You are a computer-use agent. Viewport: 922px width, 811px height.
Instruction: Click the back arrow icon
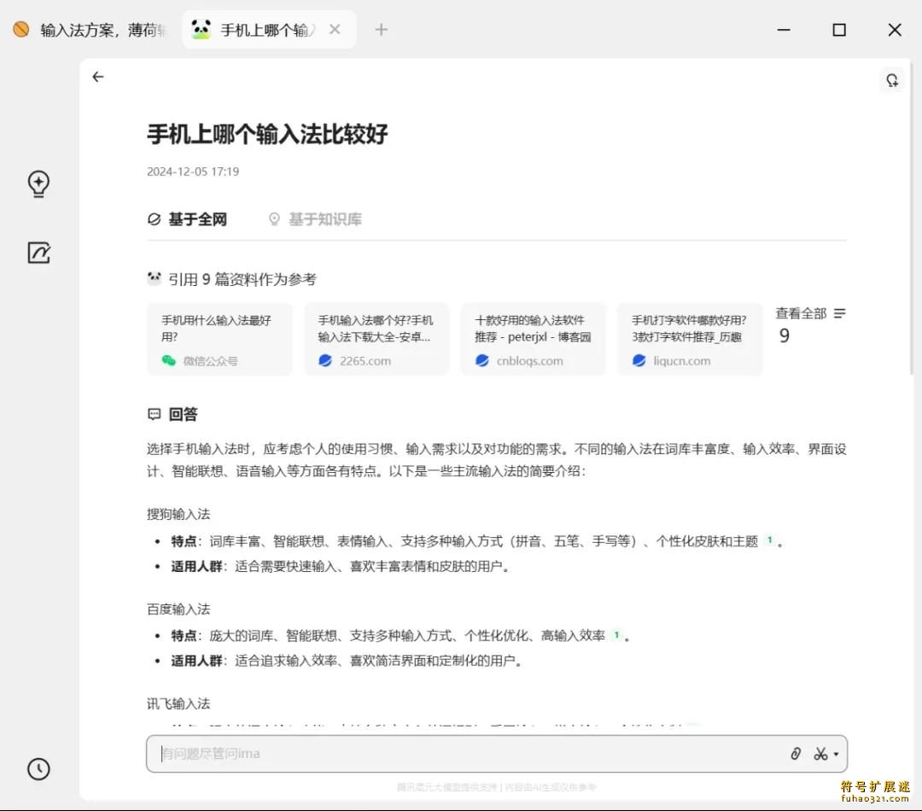[x=98, y=77]
